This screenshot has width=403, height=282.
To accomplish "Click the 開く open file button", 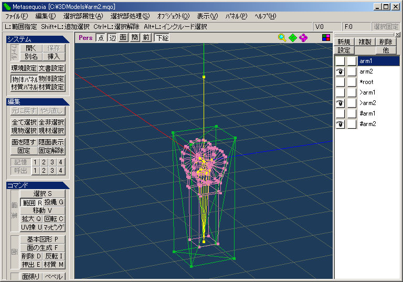I will pos(31,48).
